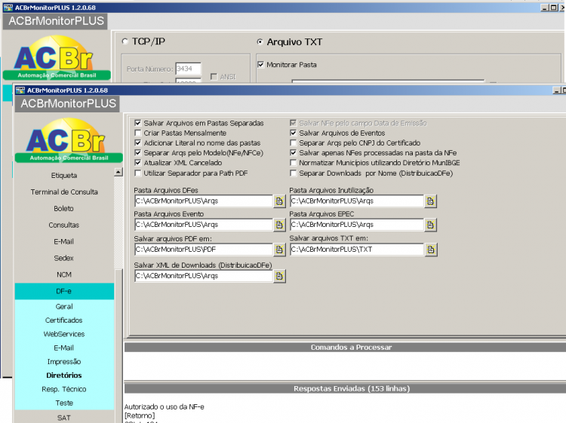Viewport: 566px width, 423px height.
Task: Click in Salvar arquivos PDF path field
Action: click(x=203, y=250)
